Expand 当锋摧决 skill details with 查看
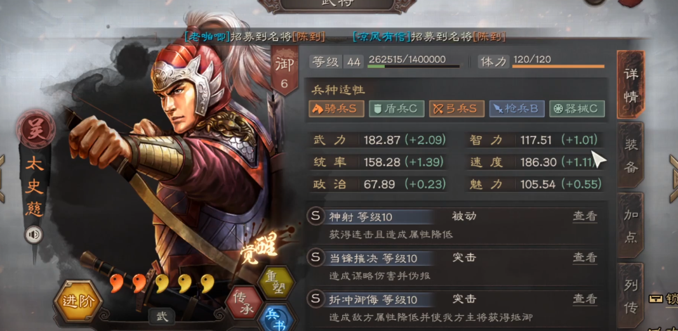 click(x=585, y=257)
